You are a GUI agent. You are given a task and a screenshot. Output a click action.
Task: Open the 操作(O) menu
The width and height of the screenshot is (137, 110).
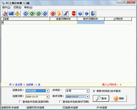click(x=6, y=7)
